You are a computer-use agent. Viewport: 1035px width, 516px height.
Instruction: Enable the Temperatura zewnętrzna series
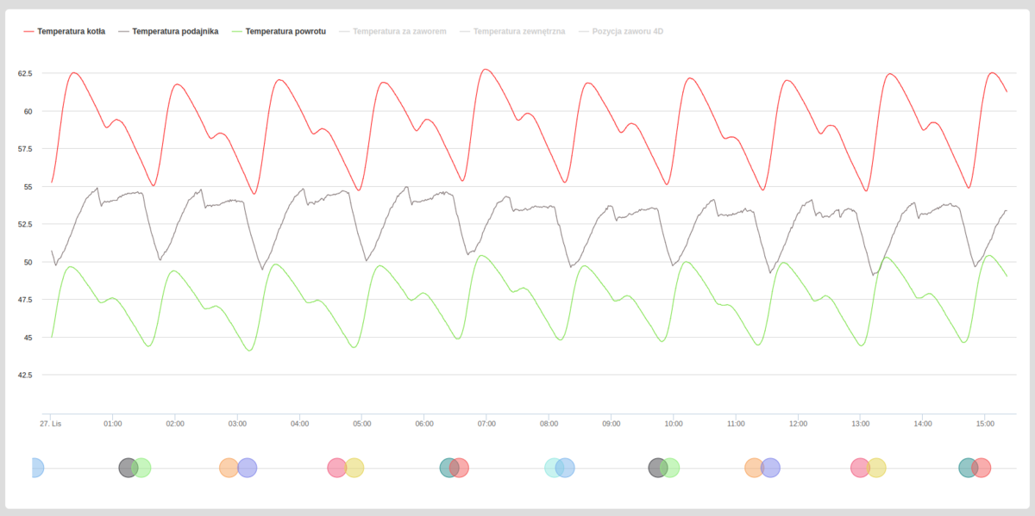[x=519, y=31]
